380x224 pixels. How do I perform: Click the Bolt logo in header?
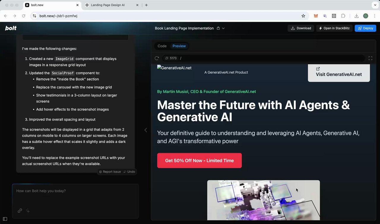pos(11,28)
